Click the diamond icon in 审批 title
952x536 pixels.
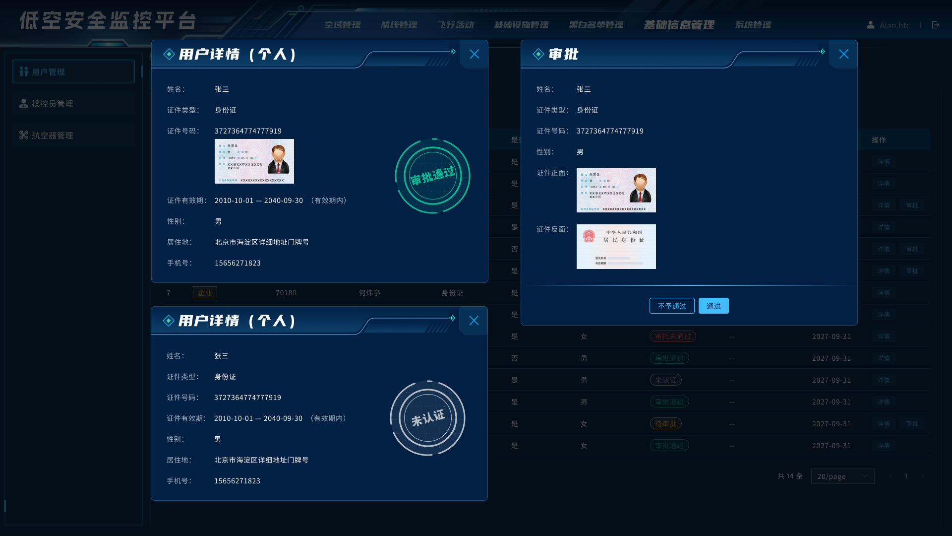pos(538,54)
